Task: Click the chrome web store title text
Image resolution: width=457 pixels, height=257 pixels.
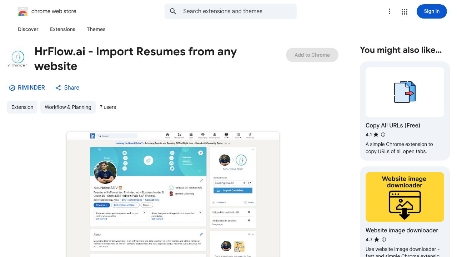Action: pyautogui.click(x=54, y=11)
